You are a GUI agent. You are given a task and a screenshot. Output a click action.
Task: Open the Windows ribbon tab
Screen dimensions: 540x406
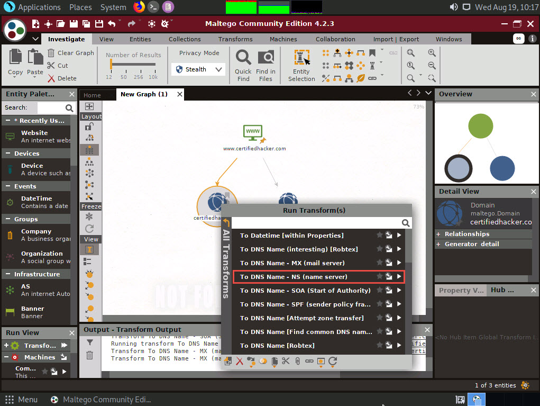pyautogui.click(x=449, y=39)
